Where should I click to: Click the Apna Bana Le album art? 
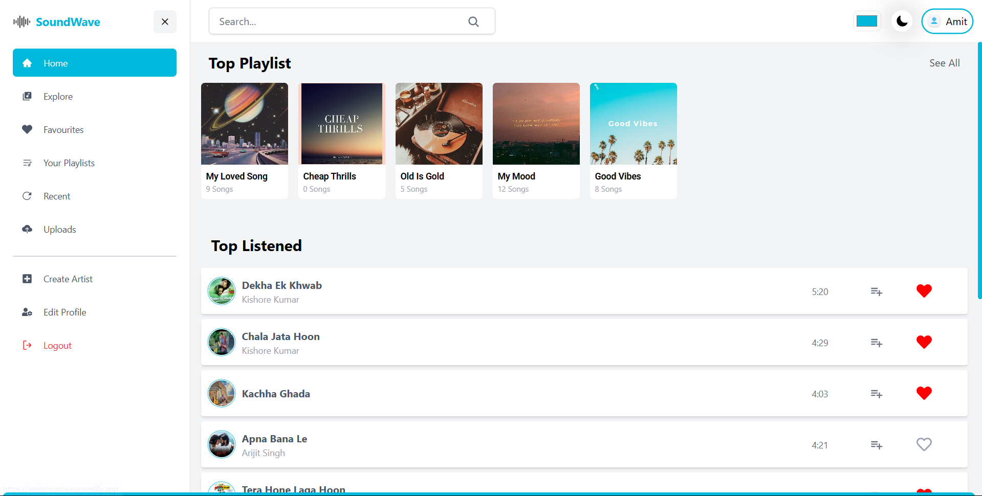[x=222, y=444]
